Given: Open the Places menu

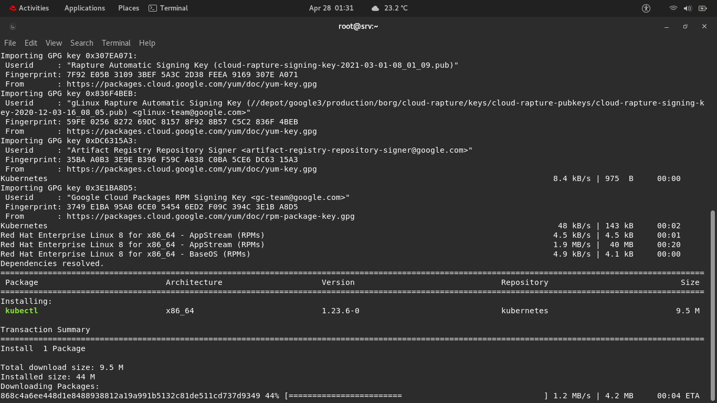Looking at the screenshot, I should click(129, 8).
